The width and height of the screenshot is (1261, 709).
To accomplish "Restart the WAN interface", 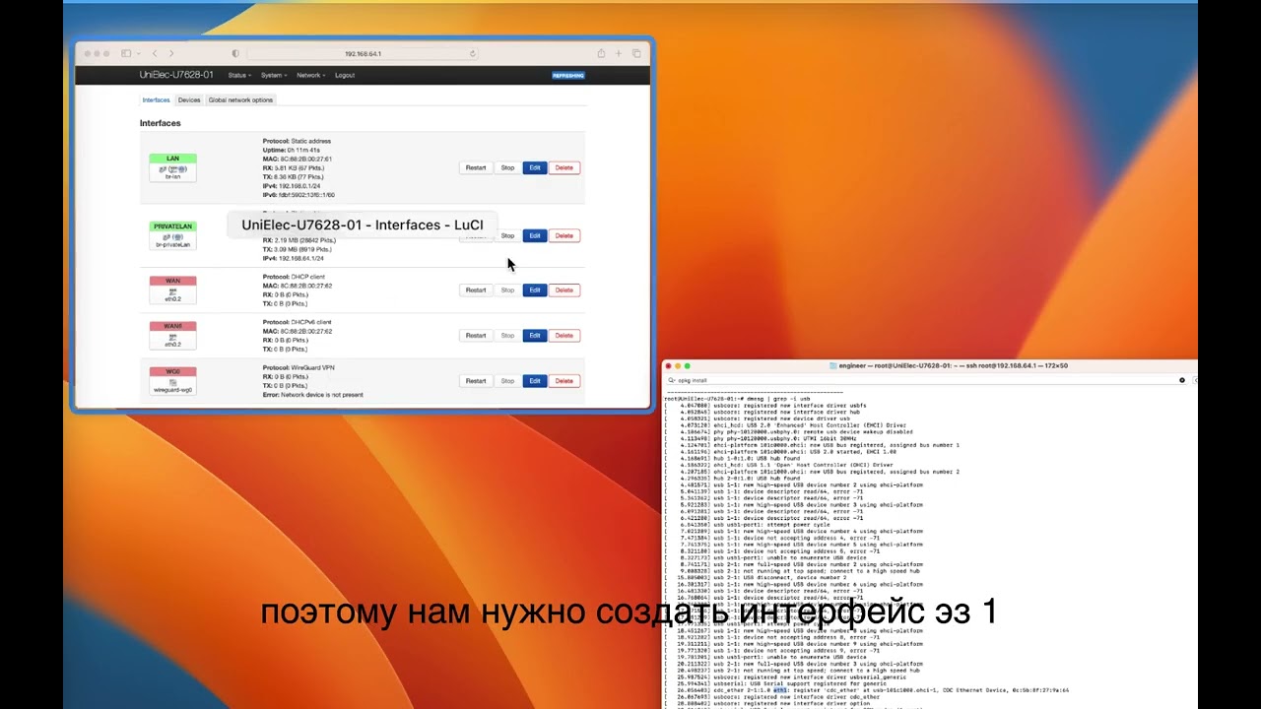I will pos(476,290).
